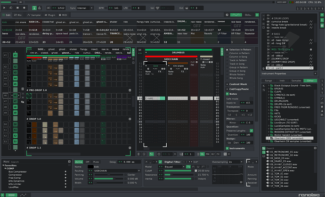The width and height of the screenshot is (325, 197).
Task: Click the Stop playback icon
Action: pos(18,8)
